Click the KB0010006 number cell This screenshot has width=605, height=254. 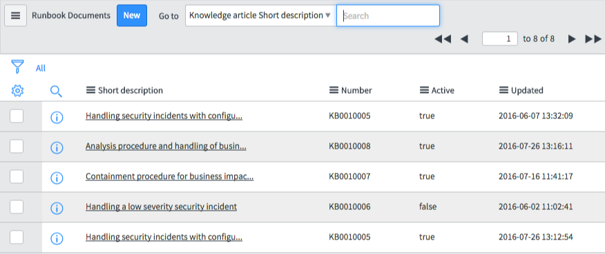349,207
